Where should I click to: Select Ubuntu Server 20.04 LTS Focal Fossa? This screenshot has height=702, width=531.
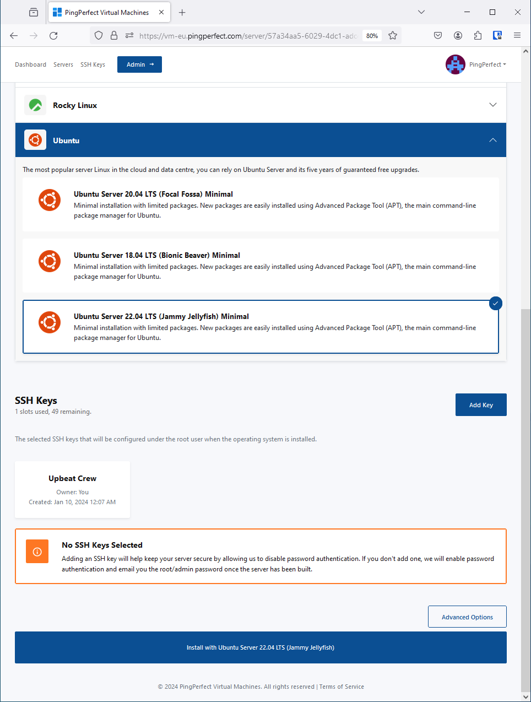(261, 204)
